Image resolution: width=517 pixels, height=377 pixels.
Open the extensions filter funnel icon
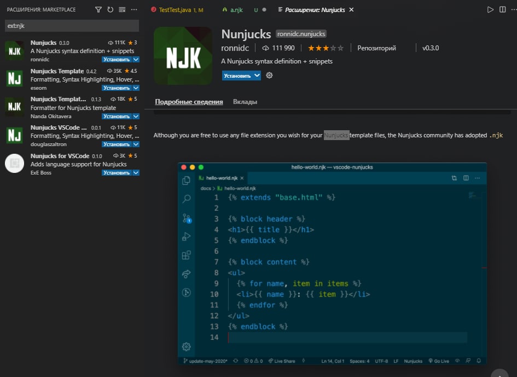pyautogui.click(x=98, y=9)
